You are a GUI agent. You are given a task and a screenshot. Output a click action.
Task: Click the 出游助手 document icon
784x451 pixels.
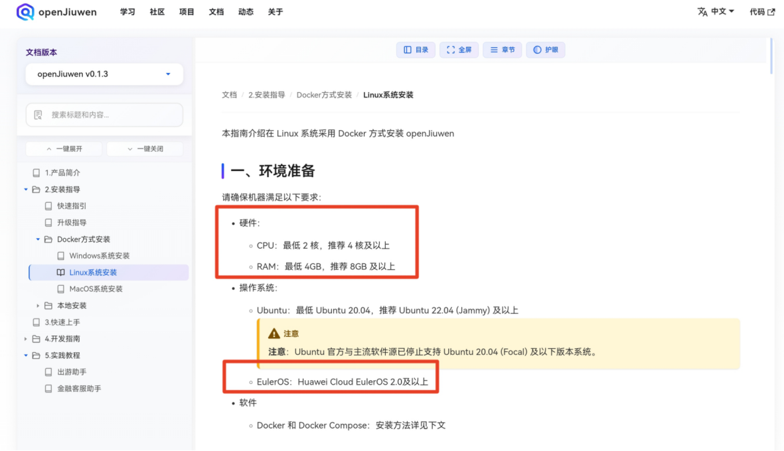point(48,372)
